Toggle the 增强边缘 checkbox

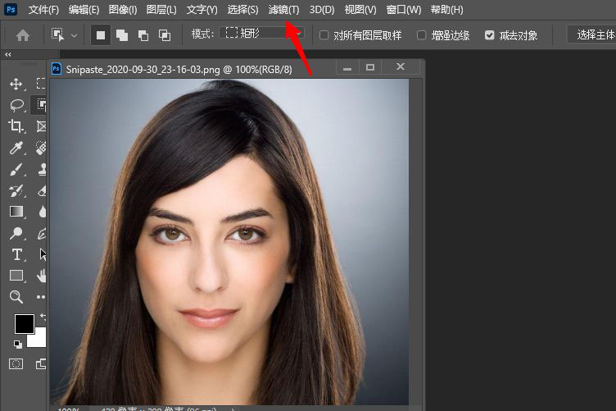pos(422,35)
